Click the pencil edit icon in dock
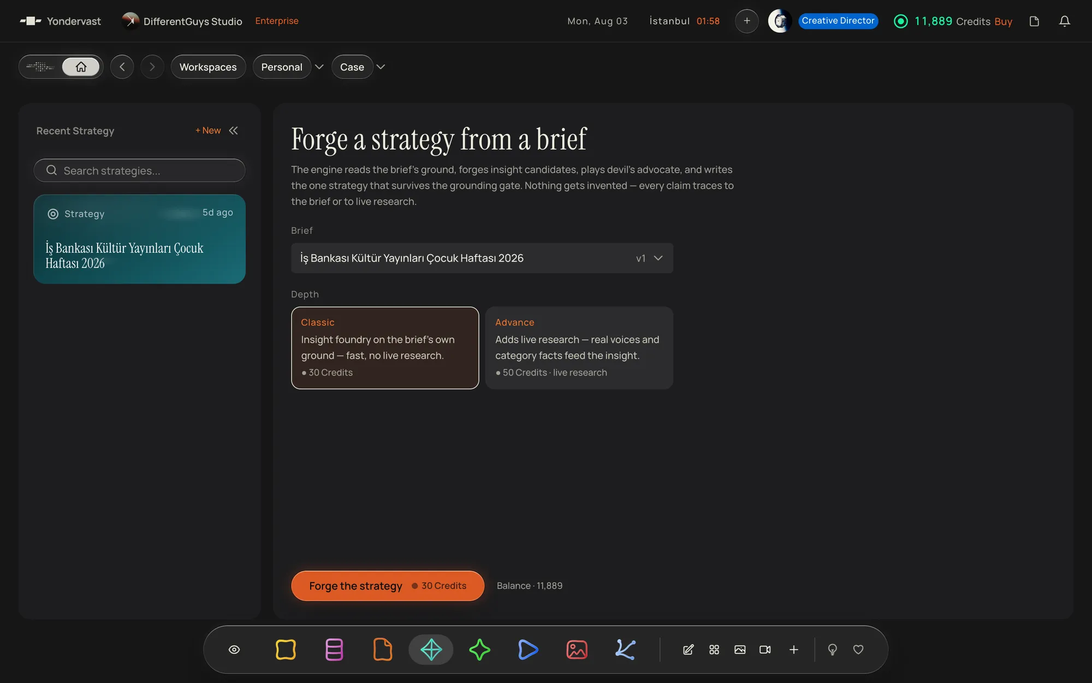Viewport: 1092px width, 683px height. click(689, 650)
